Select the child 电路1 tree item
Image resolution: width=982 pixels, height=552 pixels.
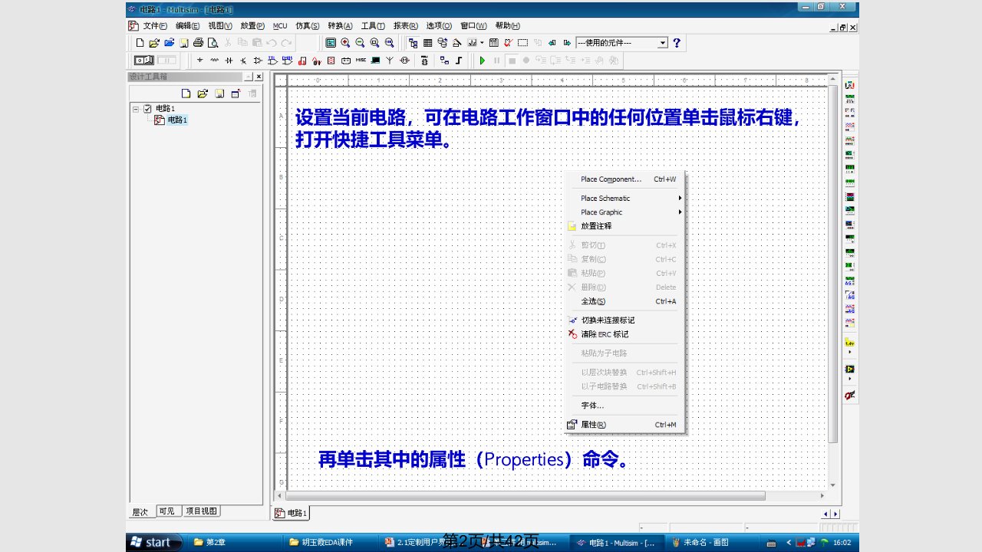point(177,120)
